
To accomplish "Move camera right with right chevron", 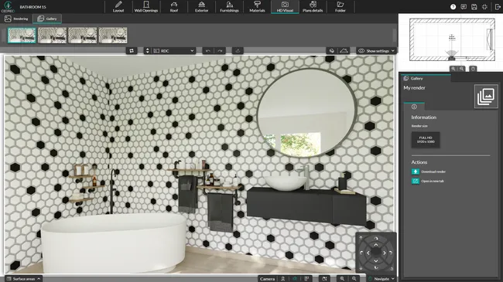I will [385, 253].
